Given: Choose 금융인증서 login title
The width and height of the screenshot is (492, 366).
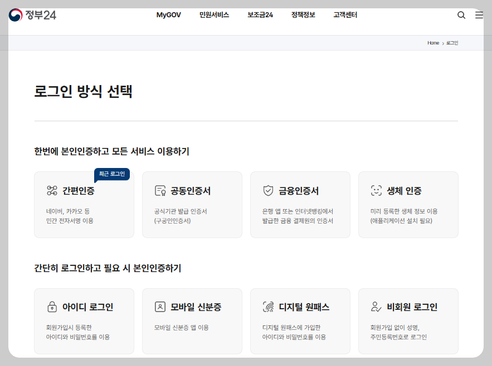Looking at the screenshot, I should point(299,191).
